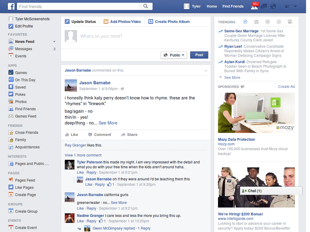Switch to Add Photos/Video tab
Viewport: 310px width, 232px height.
point(122,21)
